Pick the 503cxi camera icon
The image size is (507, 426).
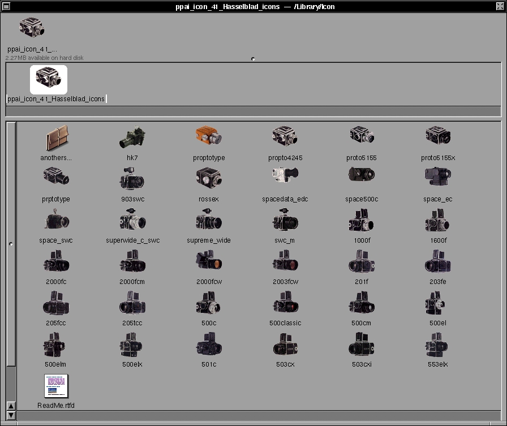click(x=362, y=345)
